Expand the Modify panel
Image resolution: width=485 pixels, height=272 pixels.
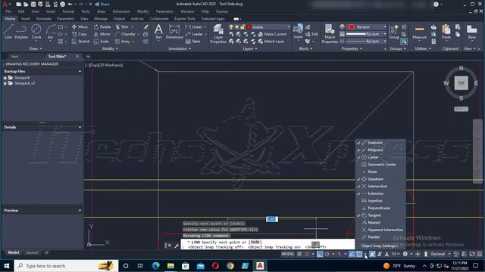(110, 48)
